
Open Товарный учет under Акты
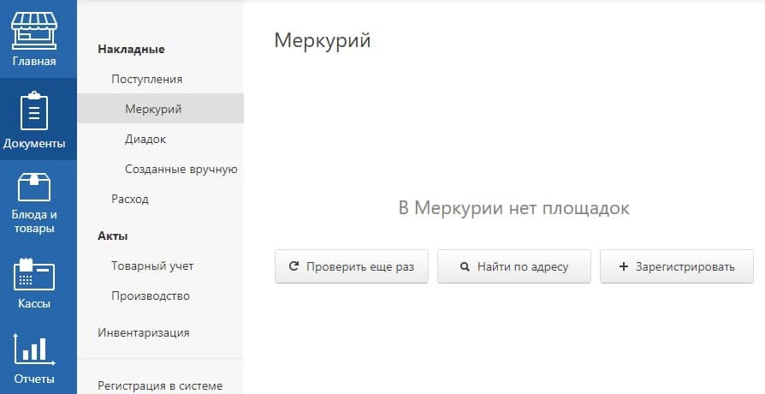click(x=152, y=266)
